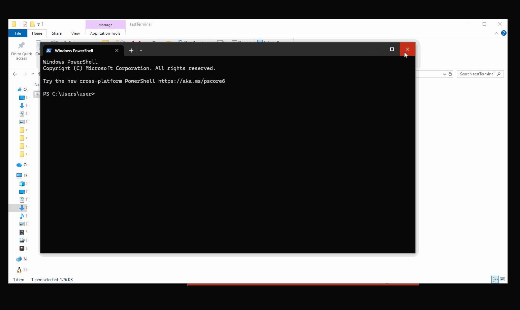Select This PC in navigation pane

pyautogui.click(x=19, y=175)
